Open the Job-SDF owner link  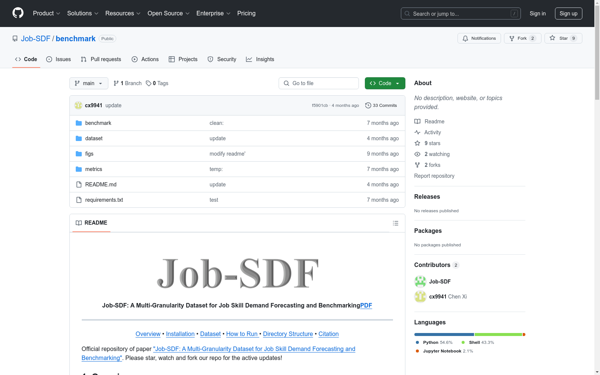(36, 39)
